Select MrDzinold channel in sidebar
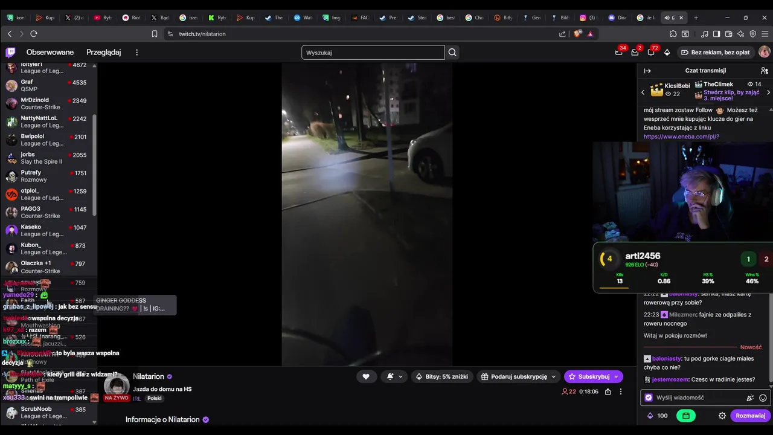The width and height of the screenshot is (773, 435). click(48, 104)
